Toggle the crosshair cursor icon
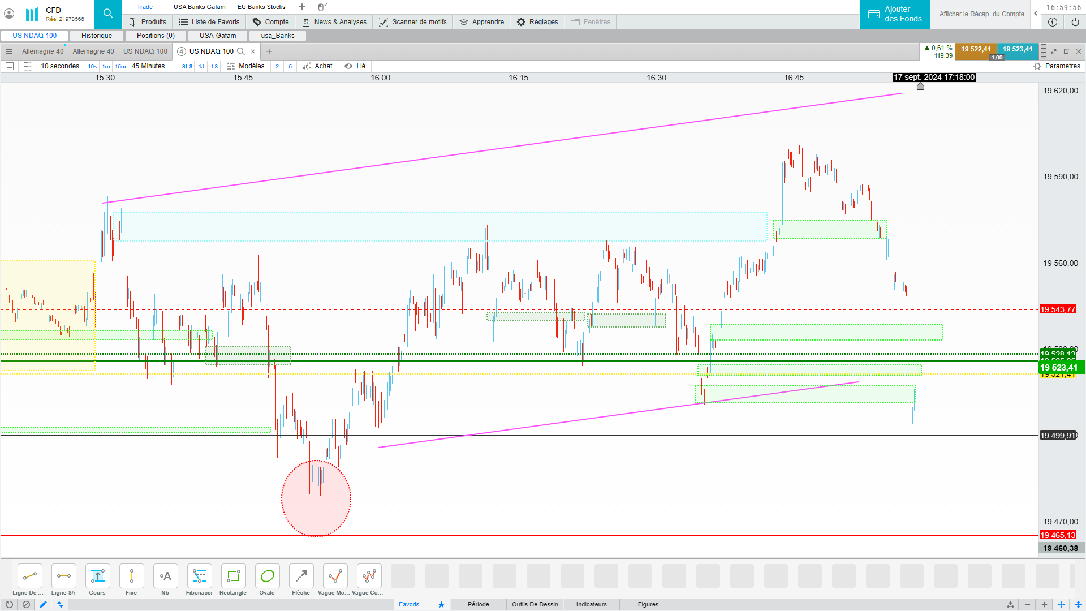Screen dimensions: 1086x611 [1061, 604]
